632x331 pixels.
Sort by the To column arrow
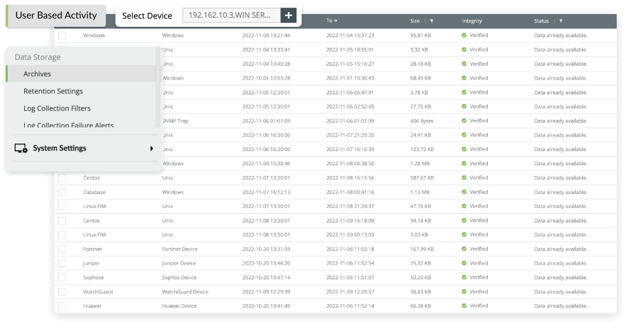coord(336,21)
